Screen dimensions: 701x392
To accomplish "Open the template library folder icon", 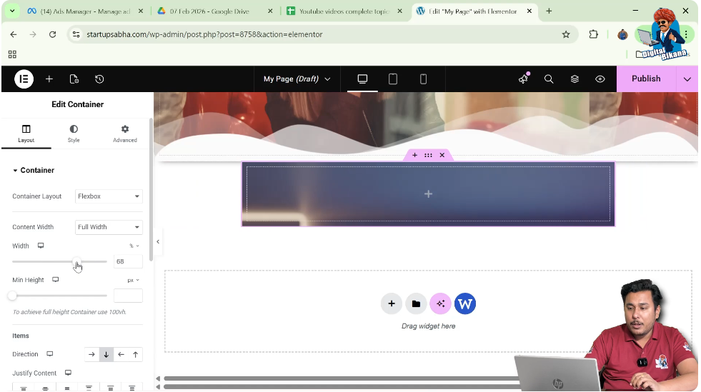I will click(x=416, y=303).
